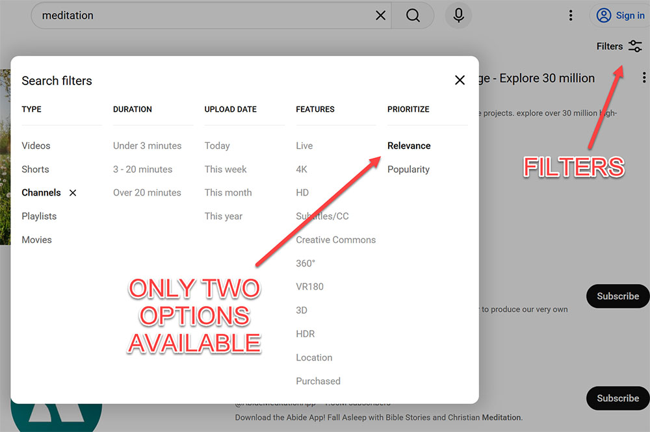Filter uploads from This week
Viewport: 650px width, 432px height.
pyautogui.click(x=226, y=169)
